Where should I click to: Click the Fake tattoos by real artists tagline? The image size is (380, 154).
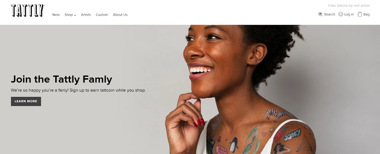click(x=349, y=6)
